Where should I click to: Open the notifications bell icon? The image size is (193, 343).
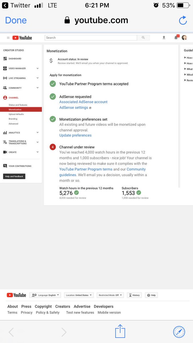pyautogui.click(x=176, y=37)
